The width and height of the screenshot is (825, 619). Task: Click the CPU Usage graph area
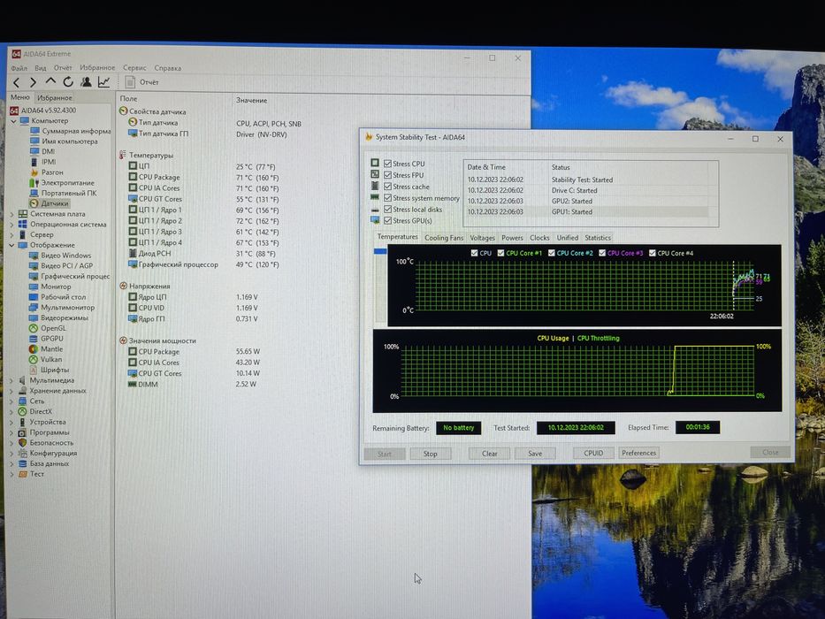pyautogui.click(x=577, y=371)
